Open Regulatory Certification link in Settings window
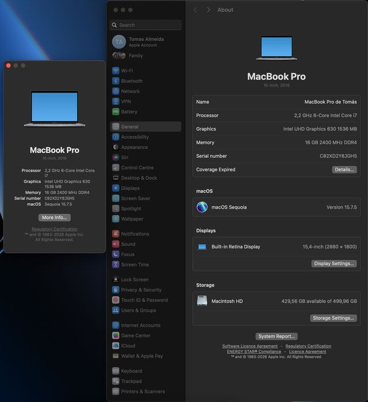 308,346
